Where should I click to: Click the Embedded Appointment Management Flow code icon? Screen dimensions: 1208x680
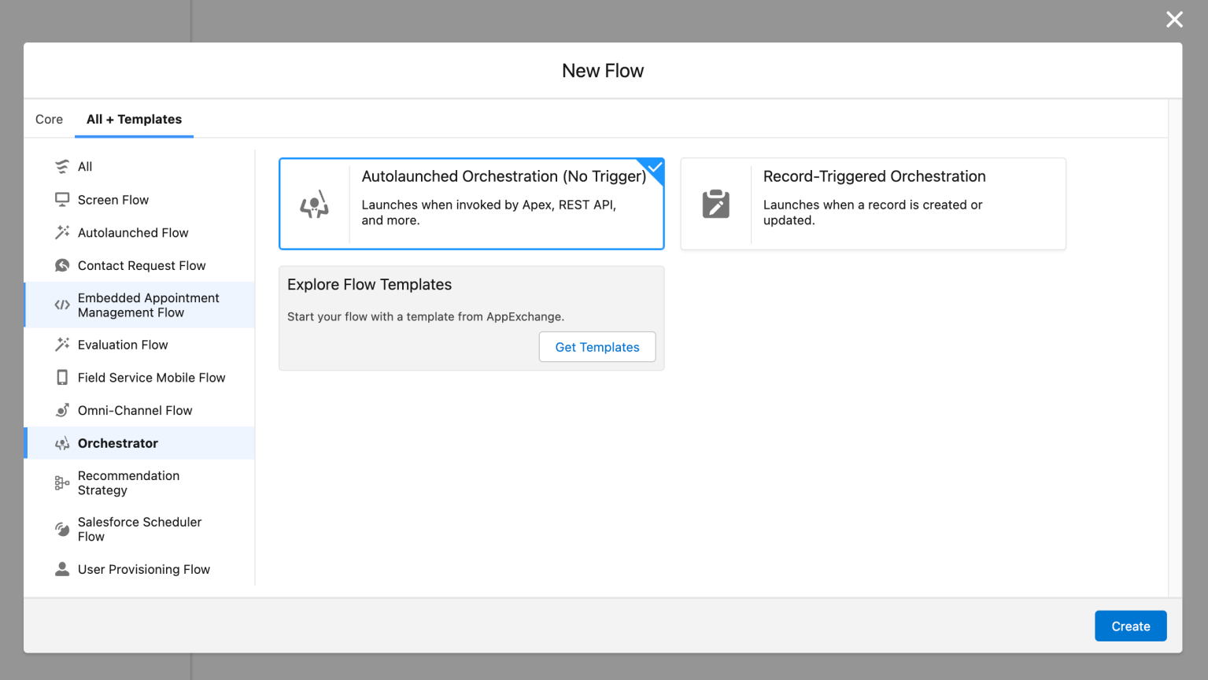[x=62, y=305]
